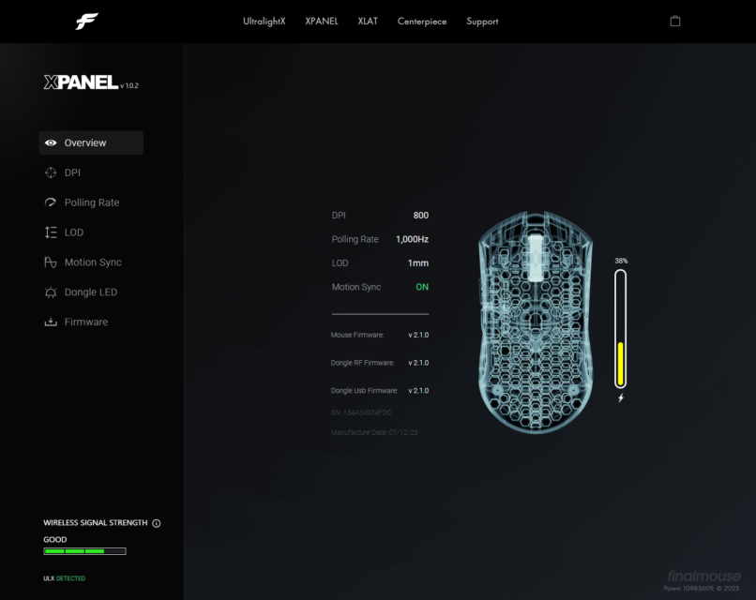Open the shopping cart icon
This screenshot has width=756, height=600.
[675, 20]
